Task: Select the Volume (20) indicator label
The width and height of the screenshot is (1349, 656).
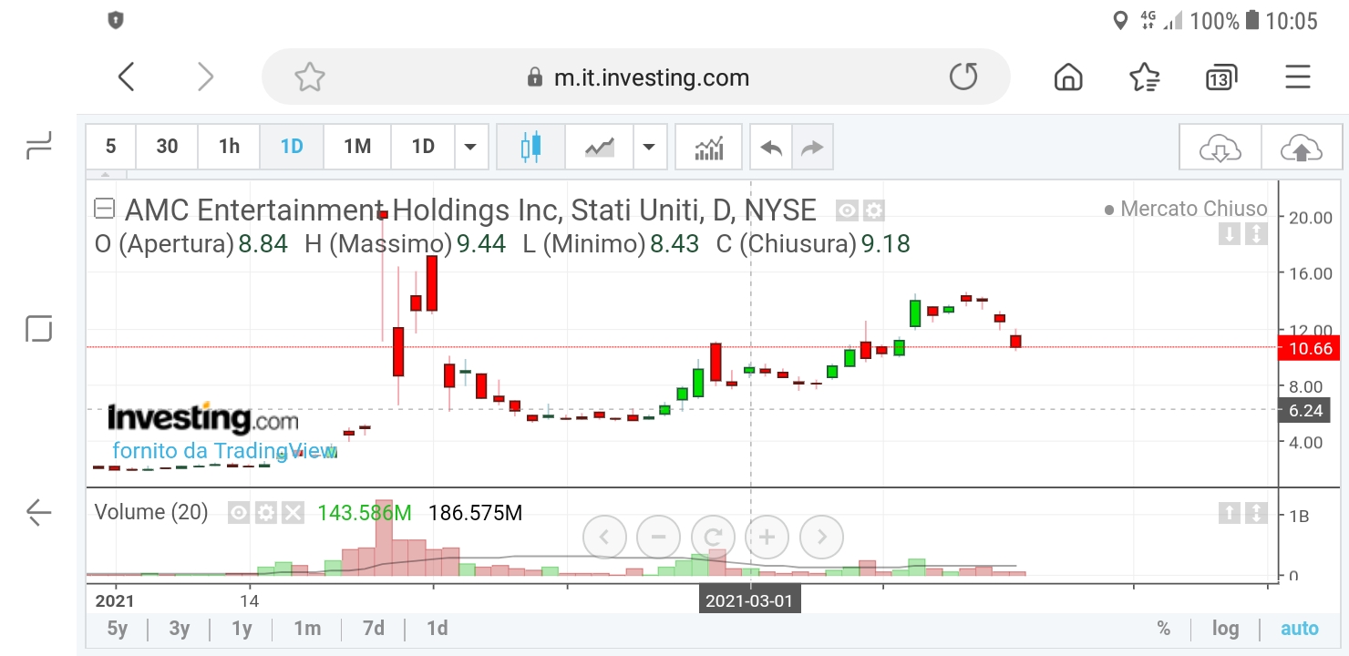Action: pos(151,513)
